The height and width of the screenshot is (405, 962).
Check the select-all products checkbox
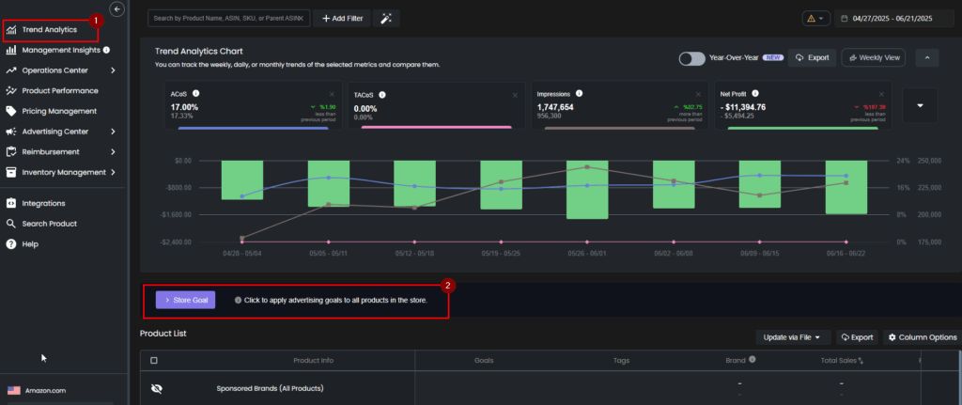point(154,360)
